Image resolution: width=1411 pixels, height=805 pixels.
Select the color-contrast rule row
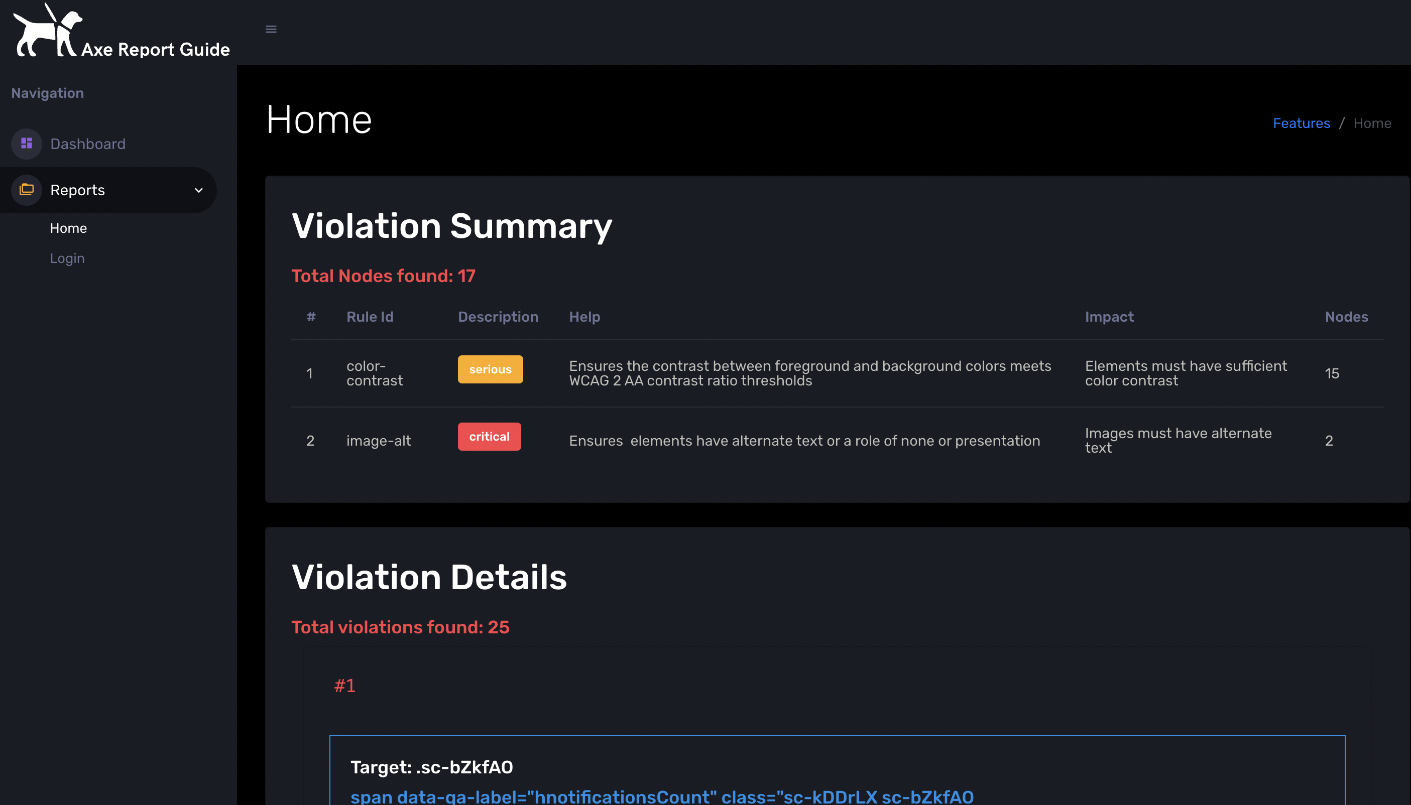pyautogui.click(x=375, y=373)
